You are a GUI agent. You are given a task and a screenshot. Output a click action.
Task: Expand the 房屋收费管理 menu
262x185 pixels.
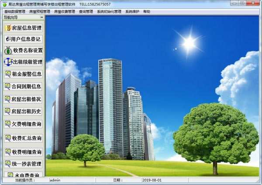pyautogui.click(x=65, y=12)
